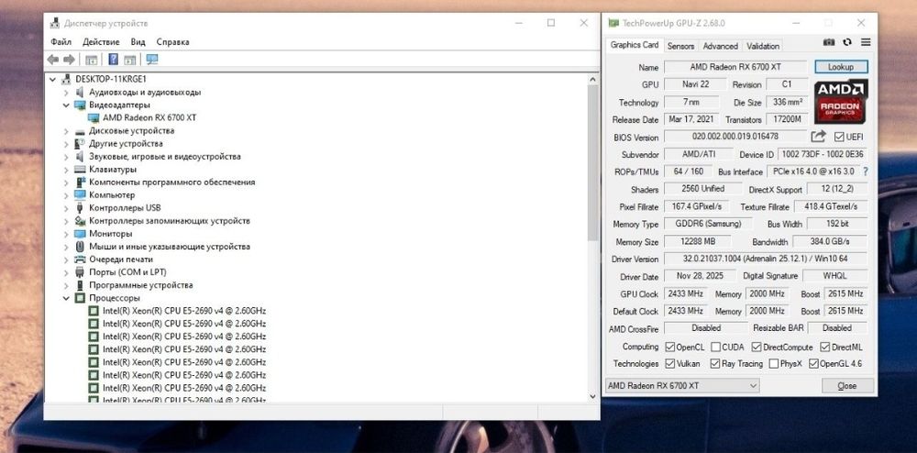Expand Программные устройства category
This screenshot has height=453, width=917.
tap(66, 285)
